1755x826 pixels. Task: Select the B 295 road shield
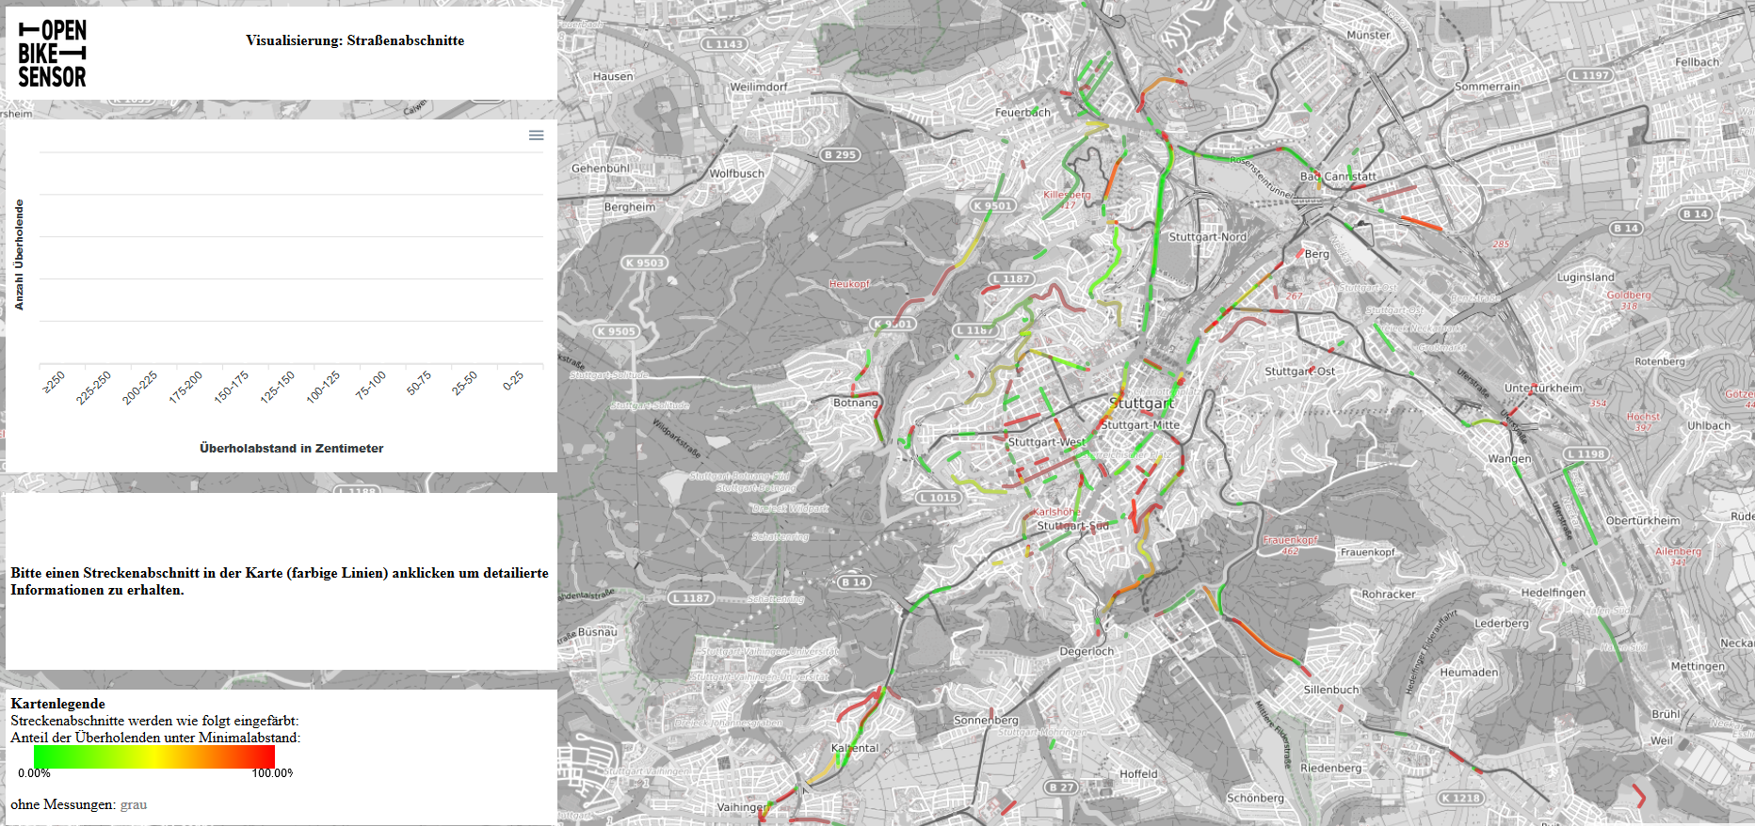840,155
